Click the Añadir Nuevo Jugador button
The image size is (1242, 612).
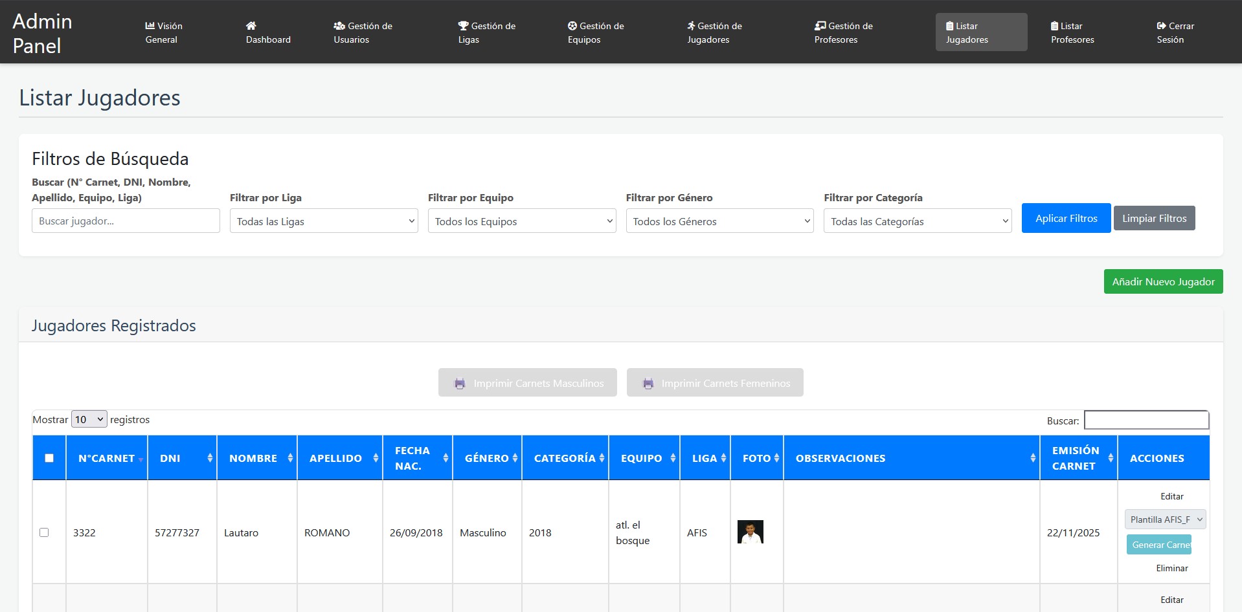point(1163,281)
